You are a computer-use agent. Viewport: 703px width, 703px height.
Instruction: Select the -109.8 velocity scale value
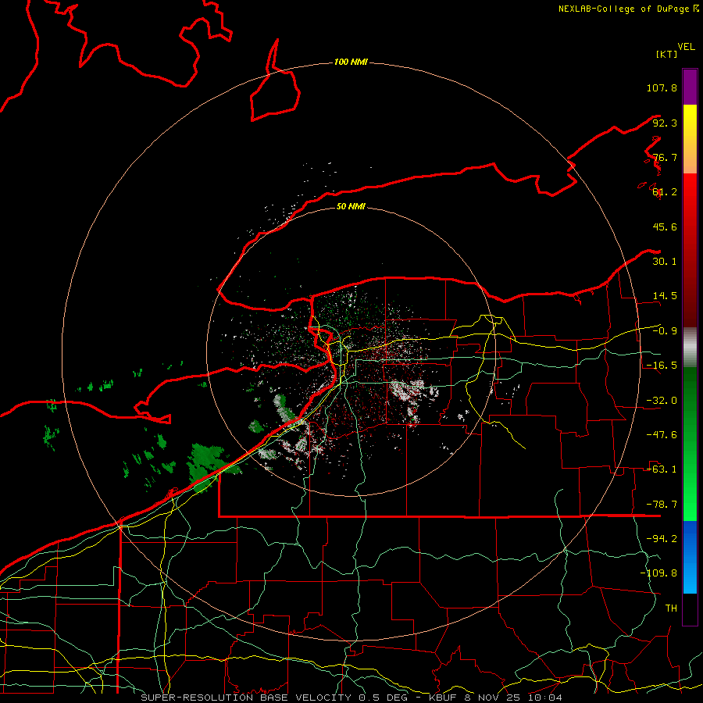click(x=658, y=573)
